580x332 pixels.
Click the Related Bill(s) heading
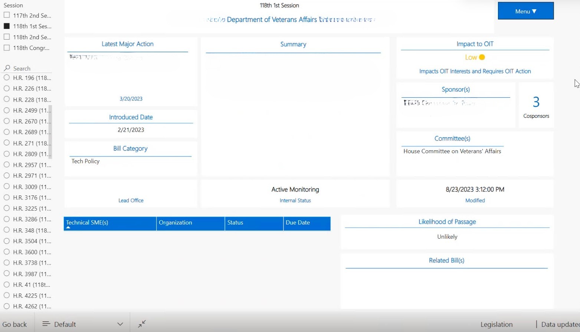coord(446,261)
